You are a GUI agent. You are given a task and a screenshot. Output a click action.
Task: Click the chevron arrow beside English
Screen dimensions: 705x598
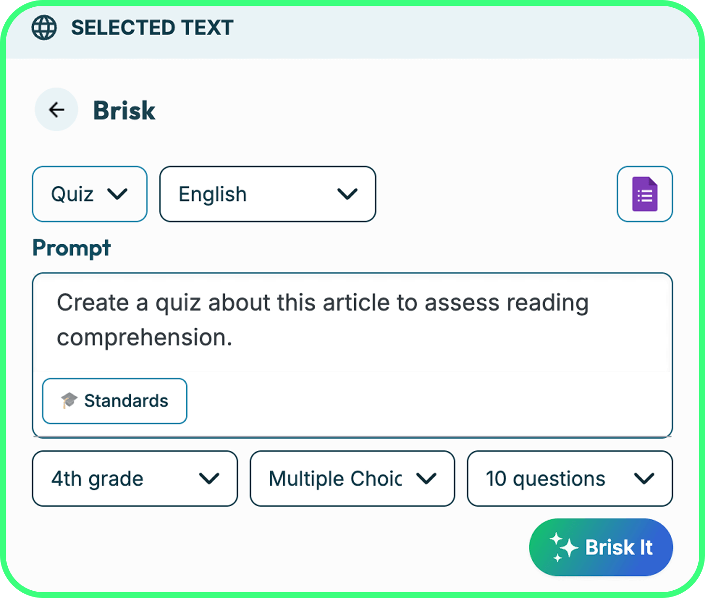click(347, 194)
